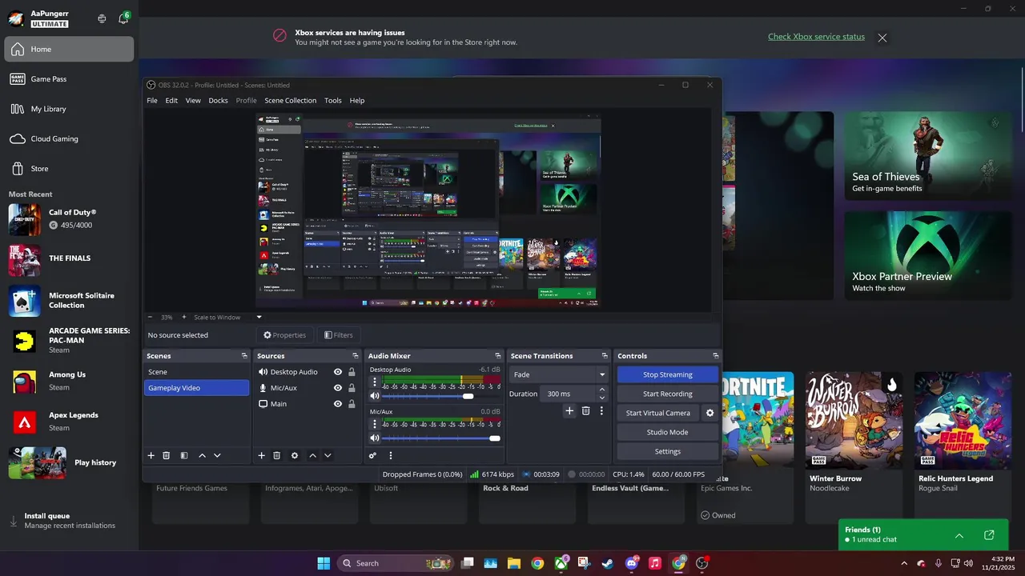Add a new scene transition
This screenshot has width=1025, height=576.
point(569,410)
